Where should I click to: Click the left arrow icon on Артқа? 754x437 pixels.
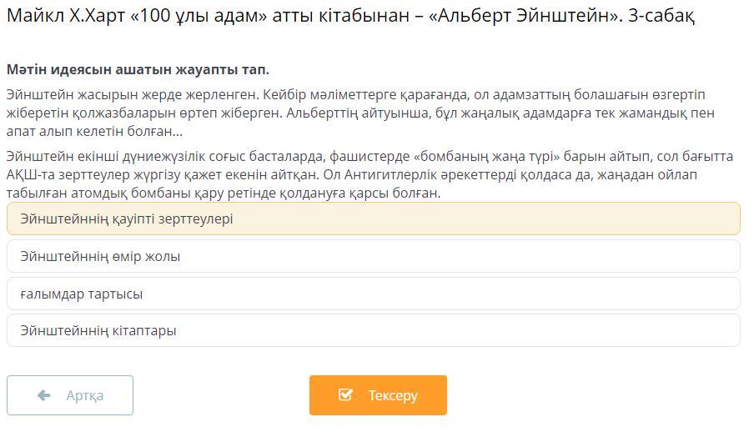pyautogui.click(x=44, y=395)
